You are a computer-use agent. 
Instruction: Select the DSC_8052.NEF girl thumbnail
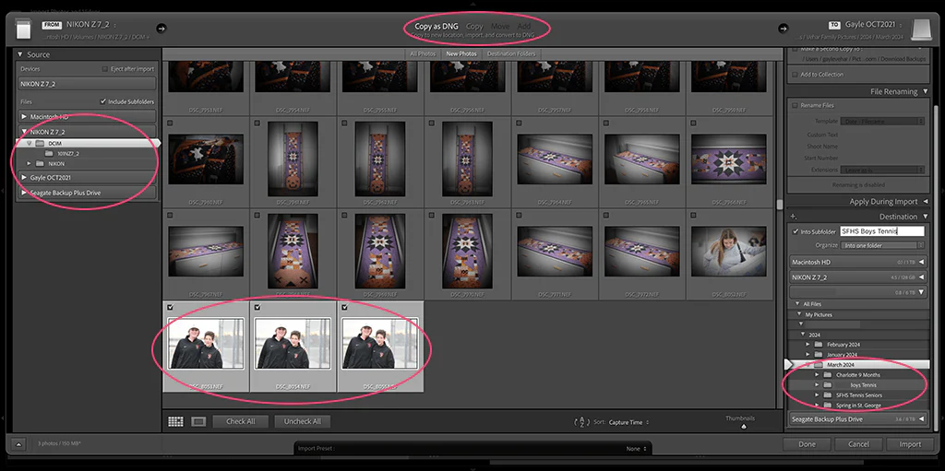pyautogui.click(x=729, y=251)
